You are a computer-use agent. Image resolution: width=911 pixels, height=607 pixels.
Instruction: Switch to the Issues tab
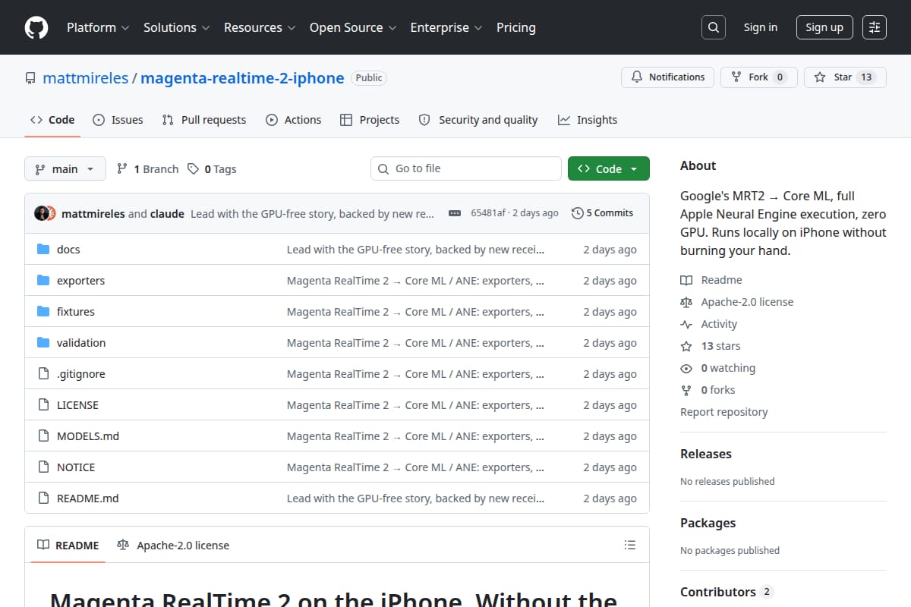118,120
